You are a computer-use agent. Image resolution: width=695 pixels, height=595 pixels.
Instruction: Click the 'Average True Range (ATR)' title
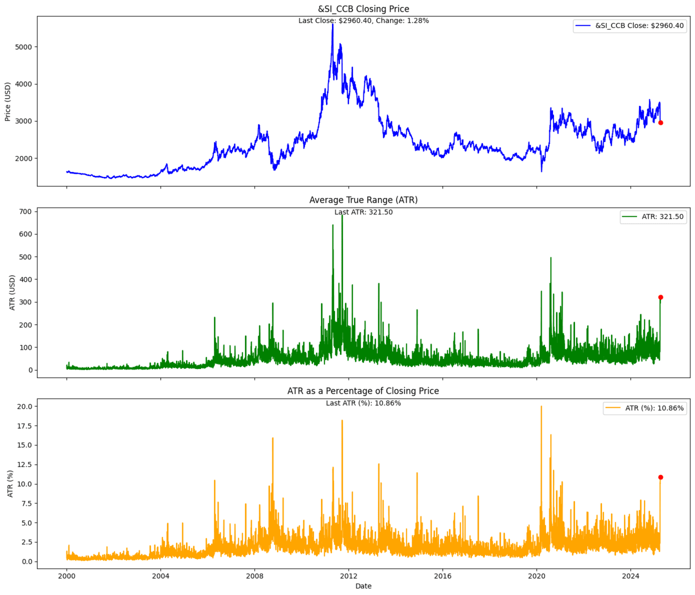click(x=364, y=200)
